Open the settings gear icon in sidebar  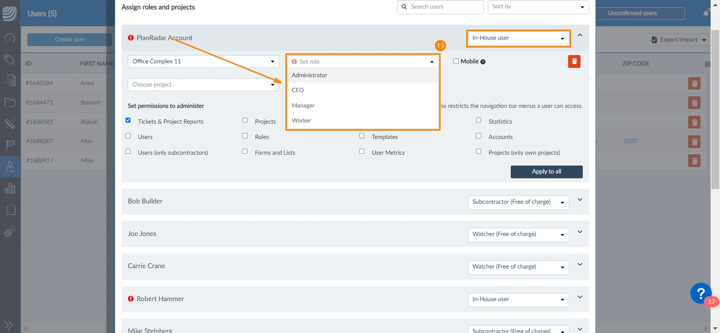click(9, 232)
